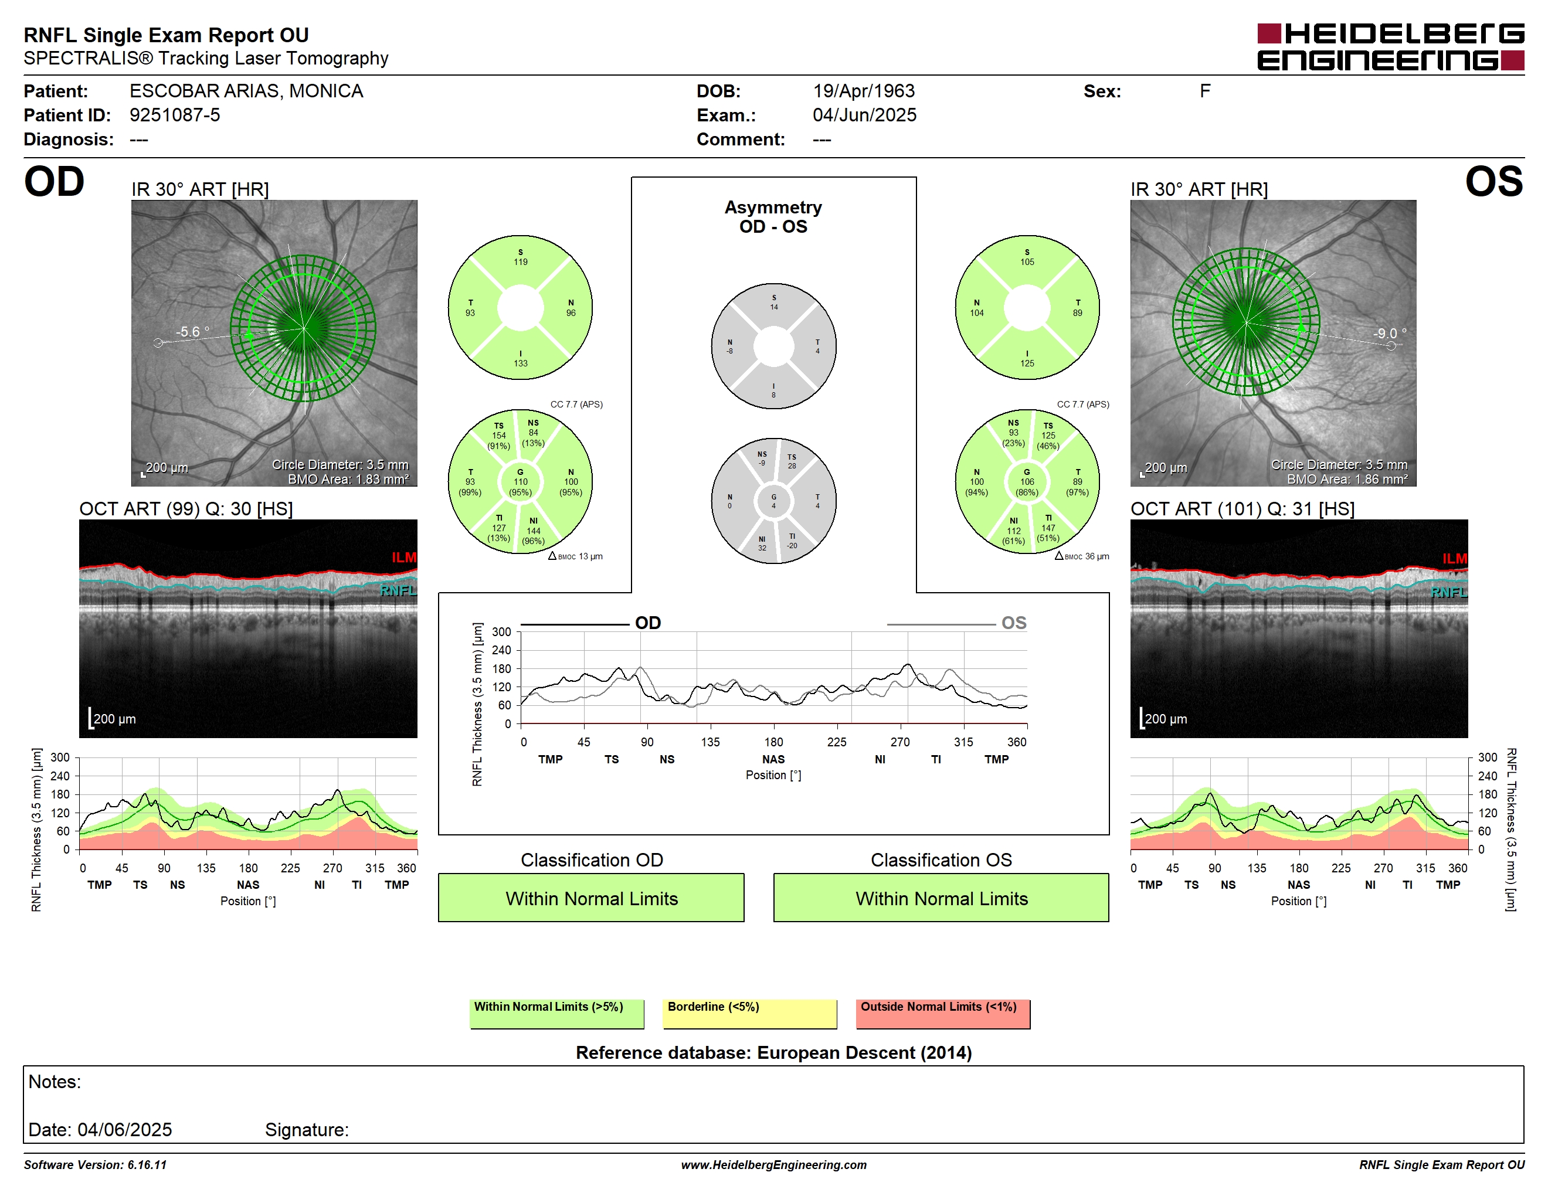This screenshot has width=1548, height=1196.
Task: Click the OD legend line in combined graph
Action: 575,624
